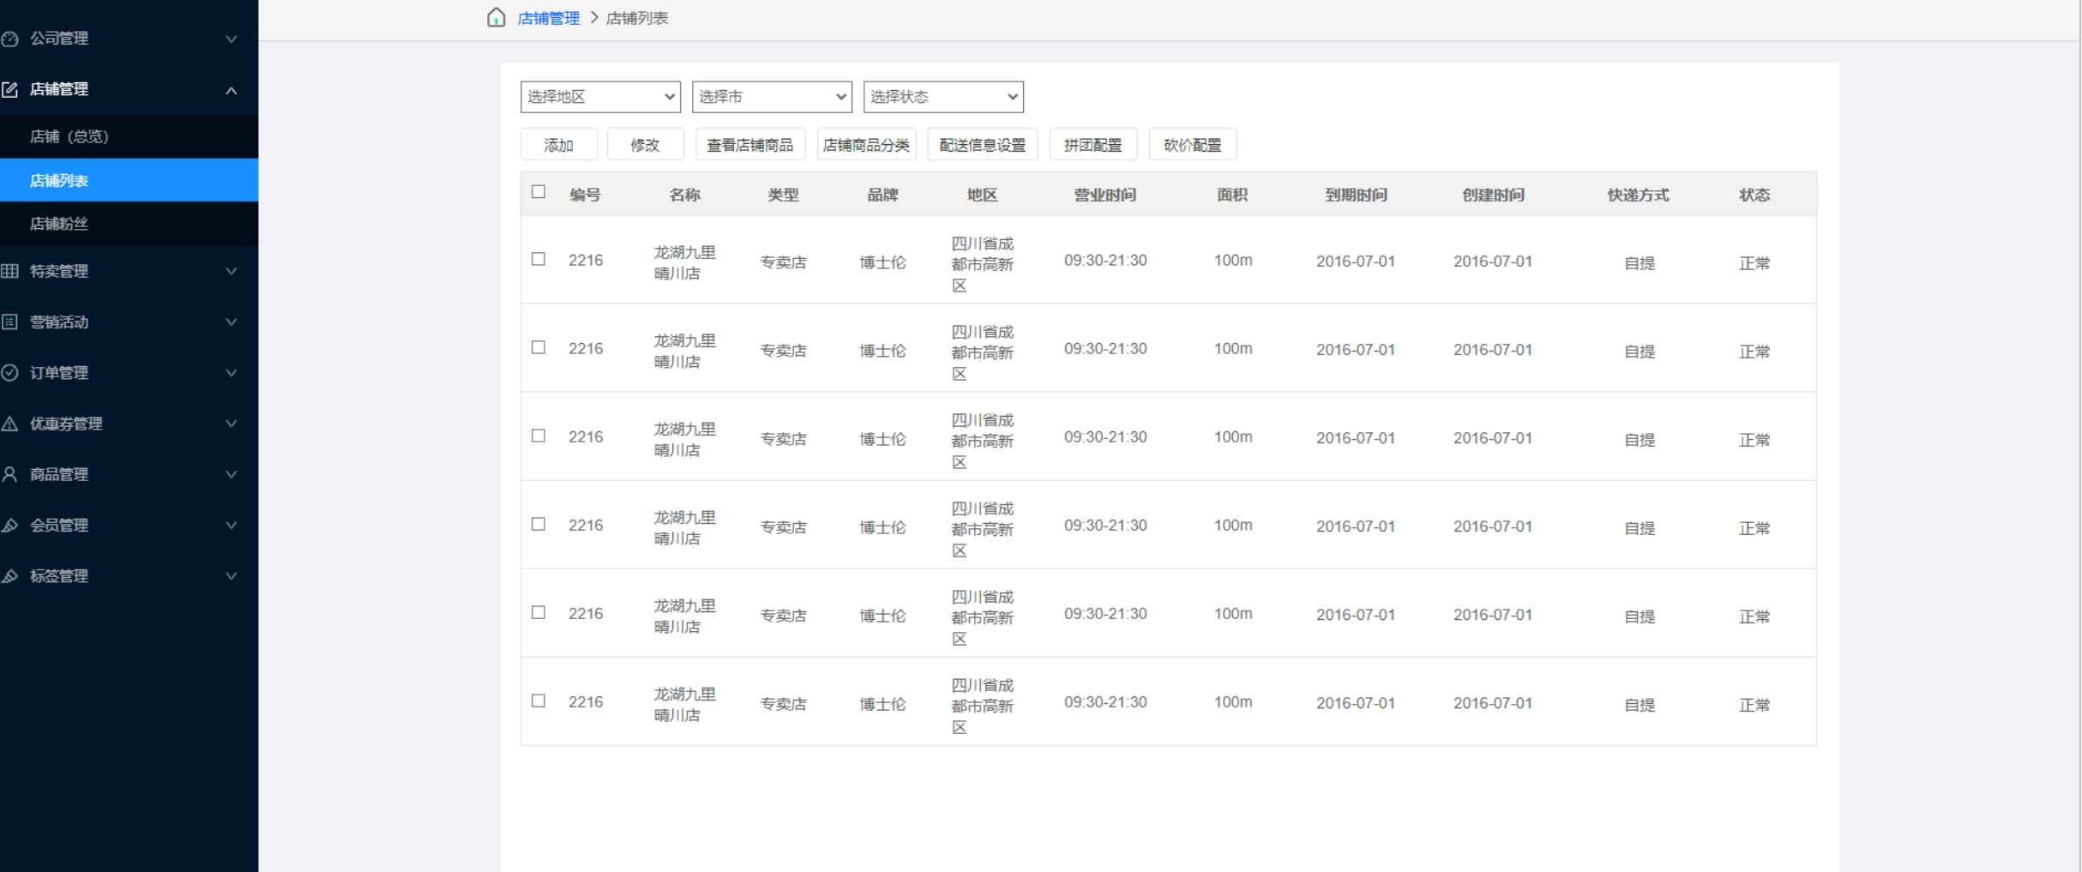
Task: Toggle the select-all checkbox in table header
Action: coord(539,191)
